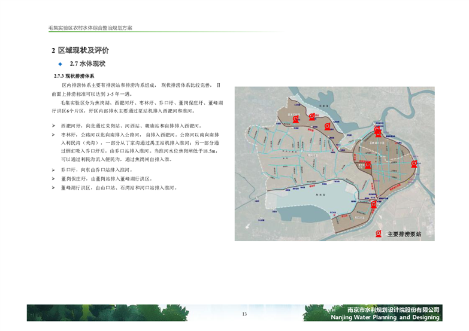Viewport: 469px width, 331px height.
Task: Click the blue diamond bullet beside 2.7 水体现状
Action: pos(60,63)
